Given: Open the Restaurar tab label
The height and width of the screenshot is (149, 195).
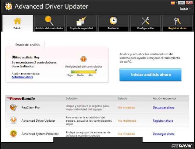Looking at the screenshot, I should pos(113,28).
